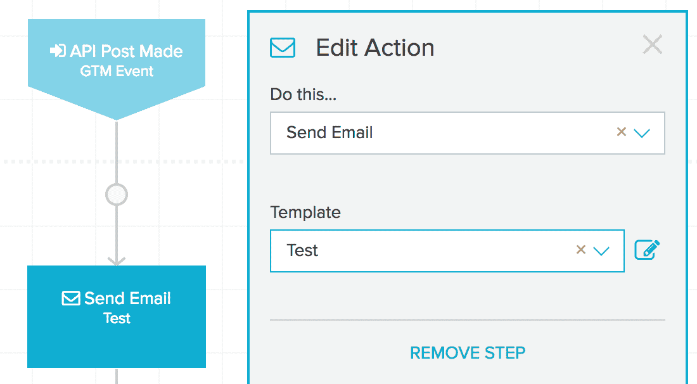Clear the selected Test template
Image resolution: width=697 pixels, height=384 pixels.
point(580,250)
